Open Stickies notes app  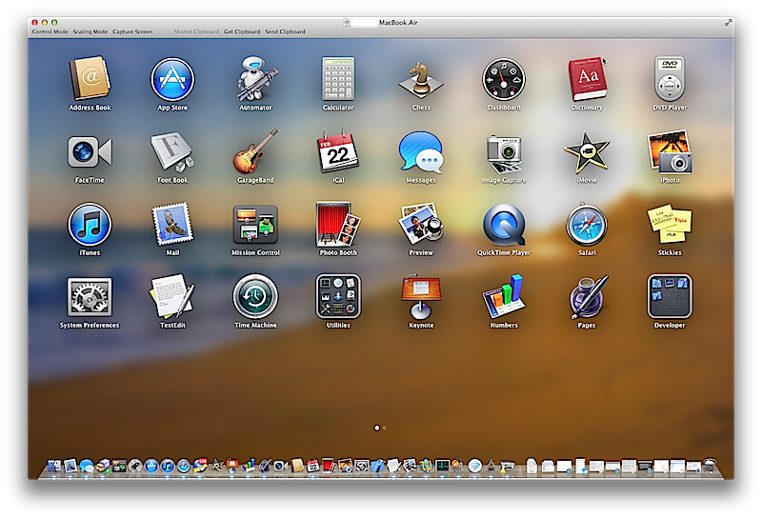(670, 224)
